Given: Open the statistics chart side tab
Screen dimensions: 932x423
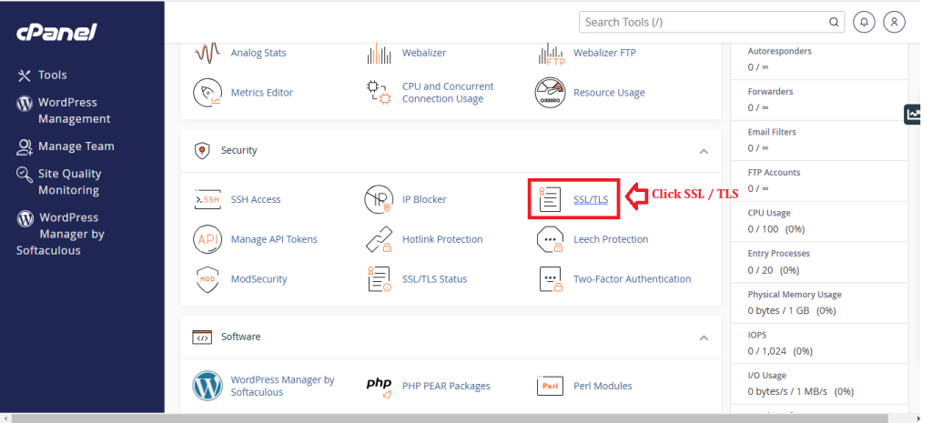Looking at the screenshot, I should [912, 114].
